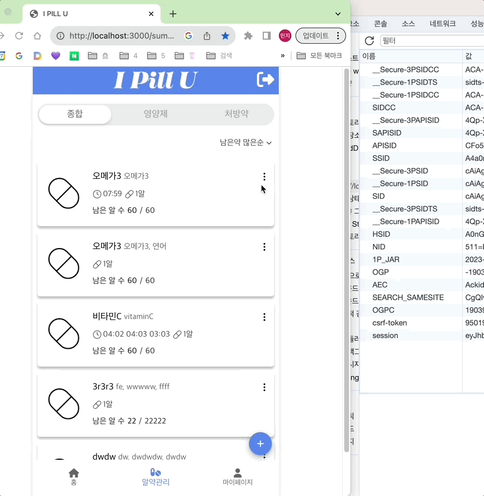
Task: Select the APISID cookie row
Action: point(422,146)
